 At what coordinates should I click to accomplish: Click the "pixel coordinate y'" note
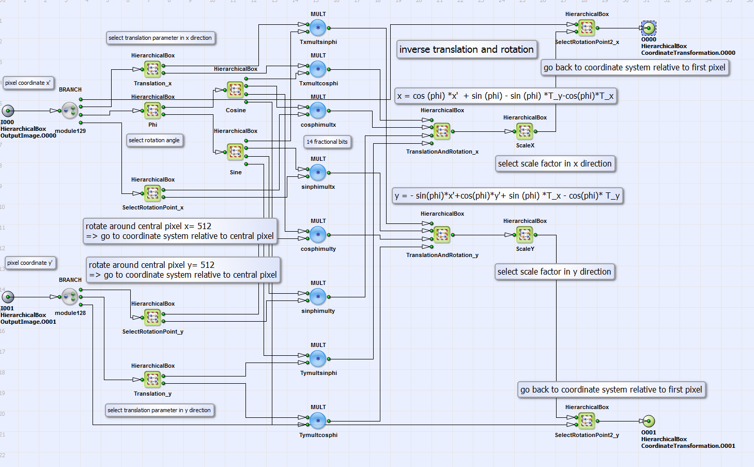30,263
